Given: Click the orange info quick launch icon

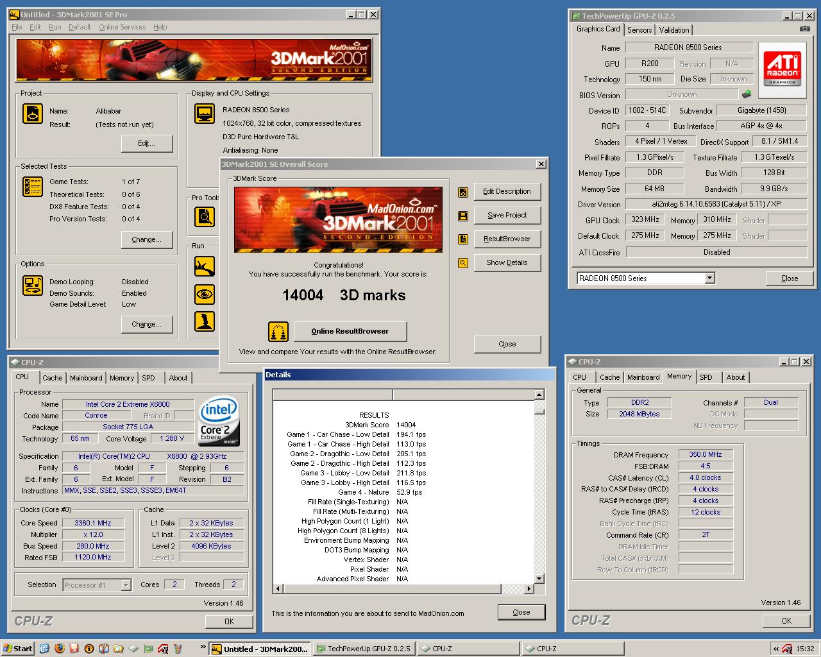Looking at the screenshot, I should 89,649.
